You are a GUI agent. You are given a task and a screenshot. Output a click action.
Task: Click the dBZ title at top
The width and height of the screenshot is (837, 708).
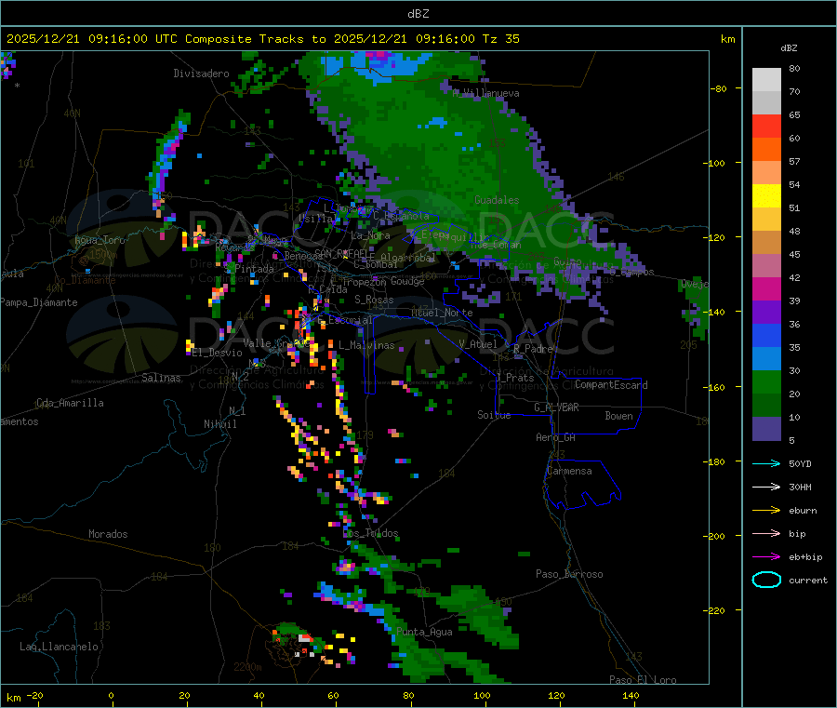coord(418,14)
